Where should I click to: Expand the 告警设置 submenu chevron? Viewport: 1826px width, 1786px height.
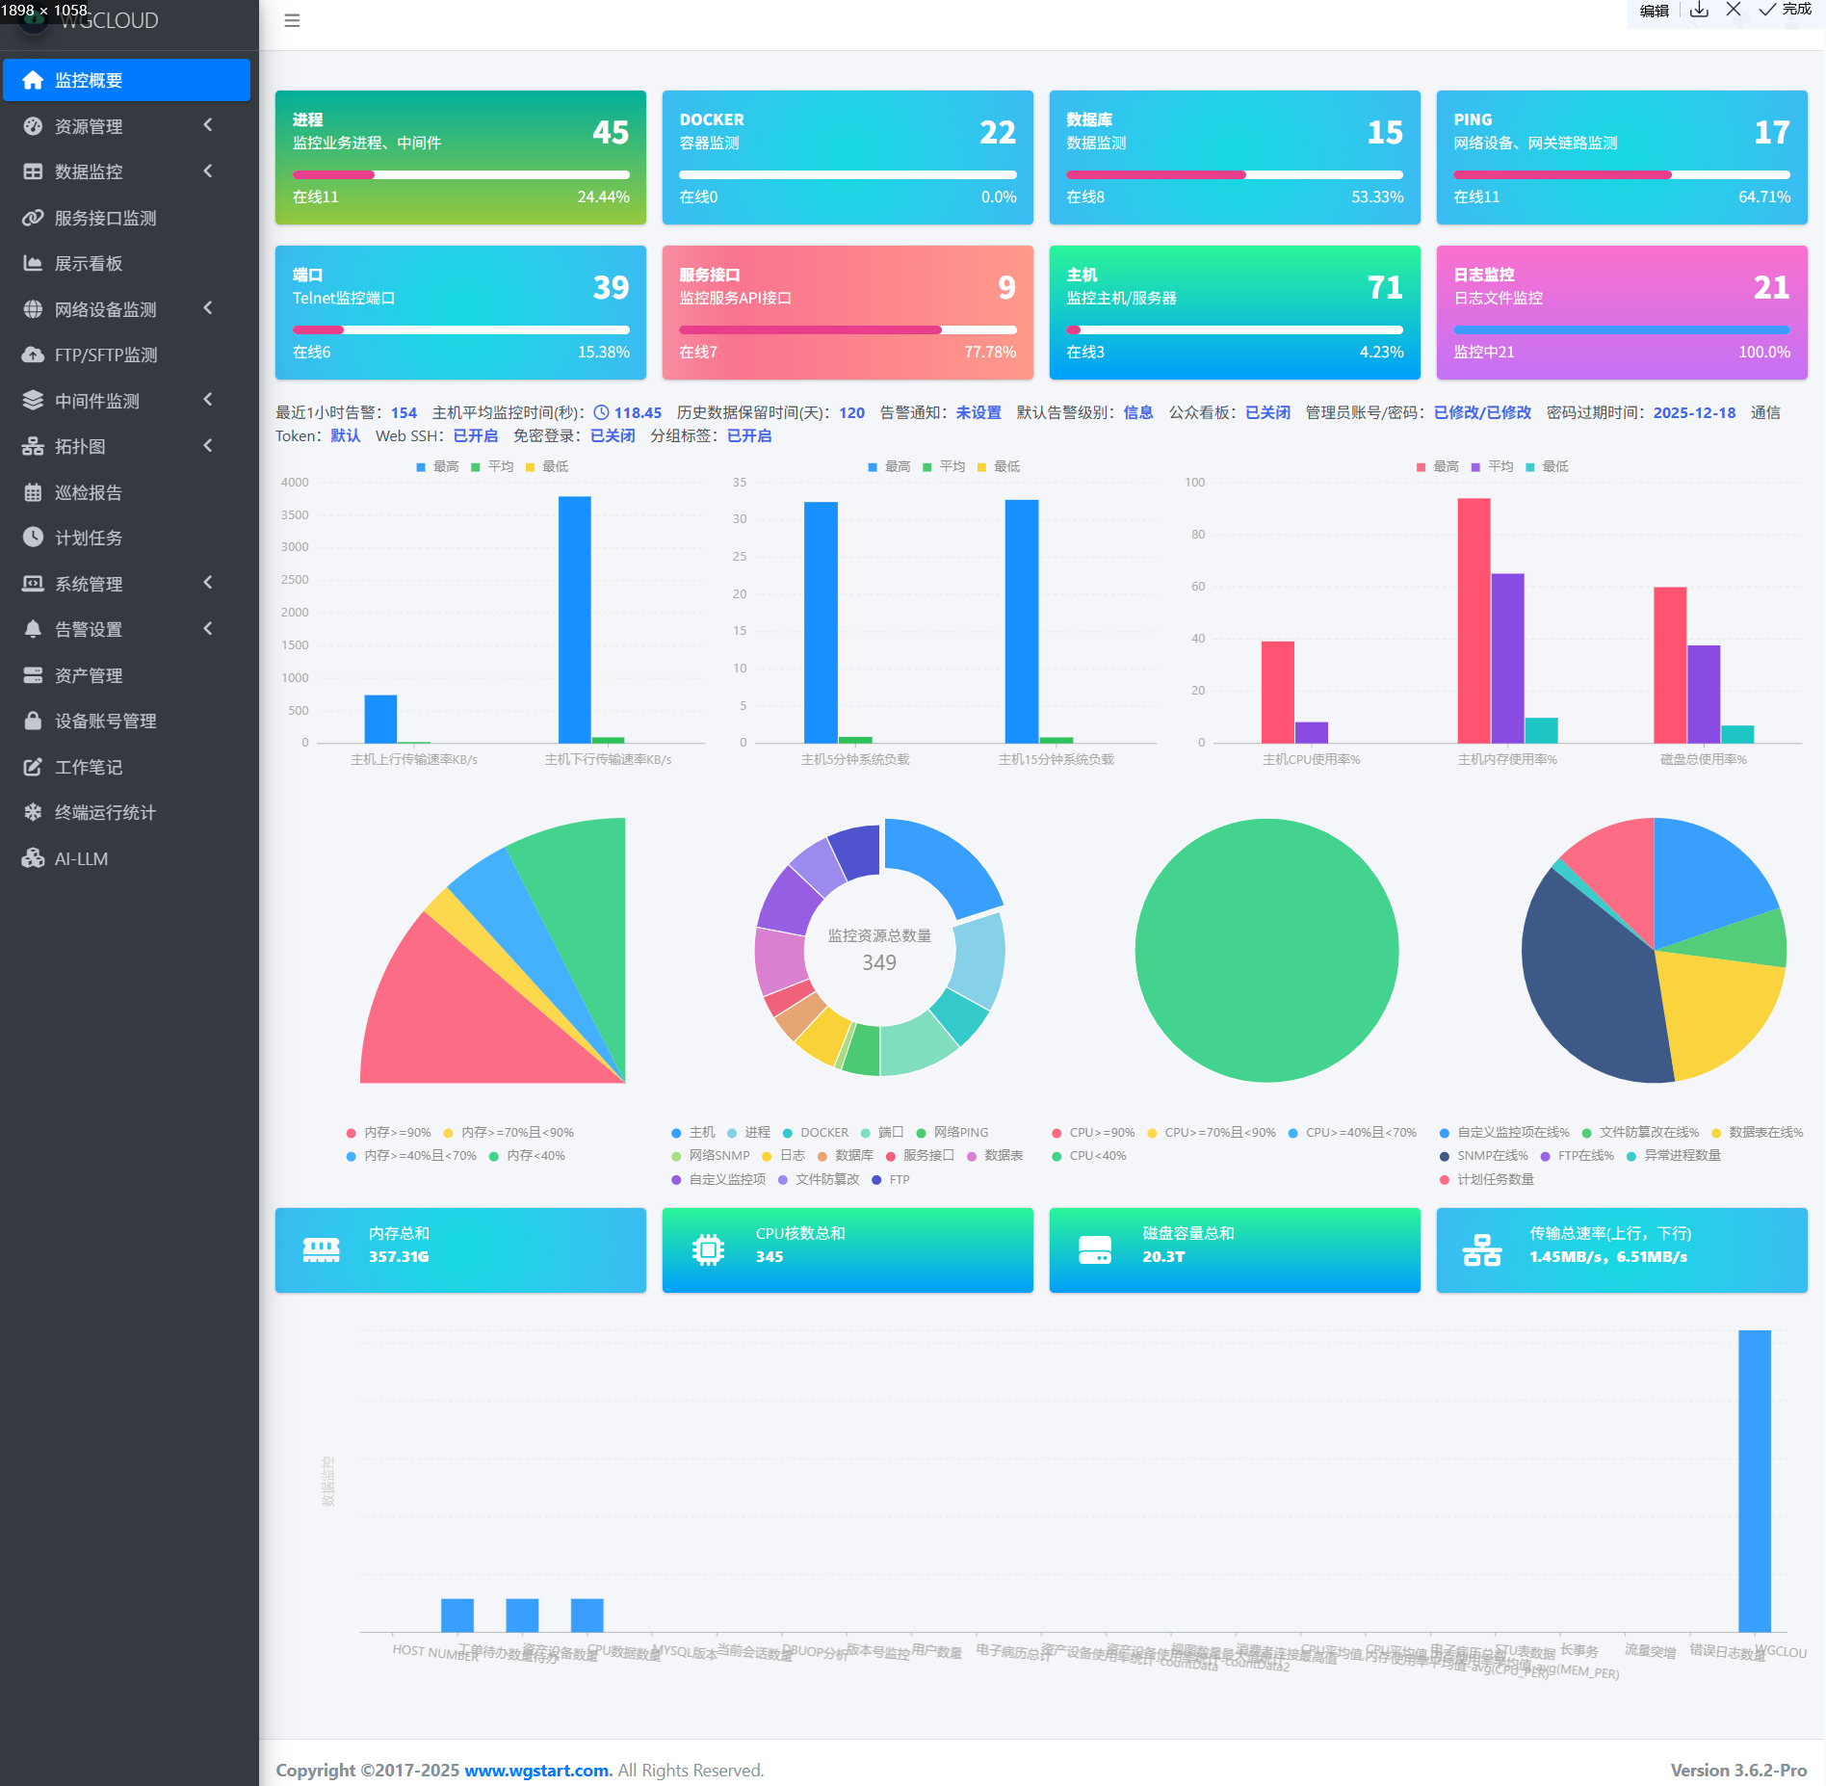click(x=208, y=628)
